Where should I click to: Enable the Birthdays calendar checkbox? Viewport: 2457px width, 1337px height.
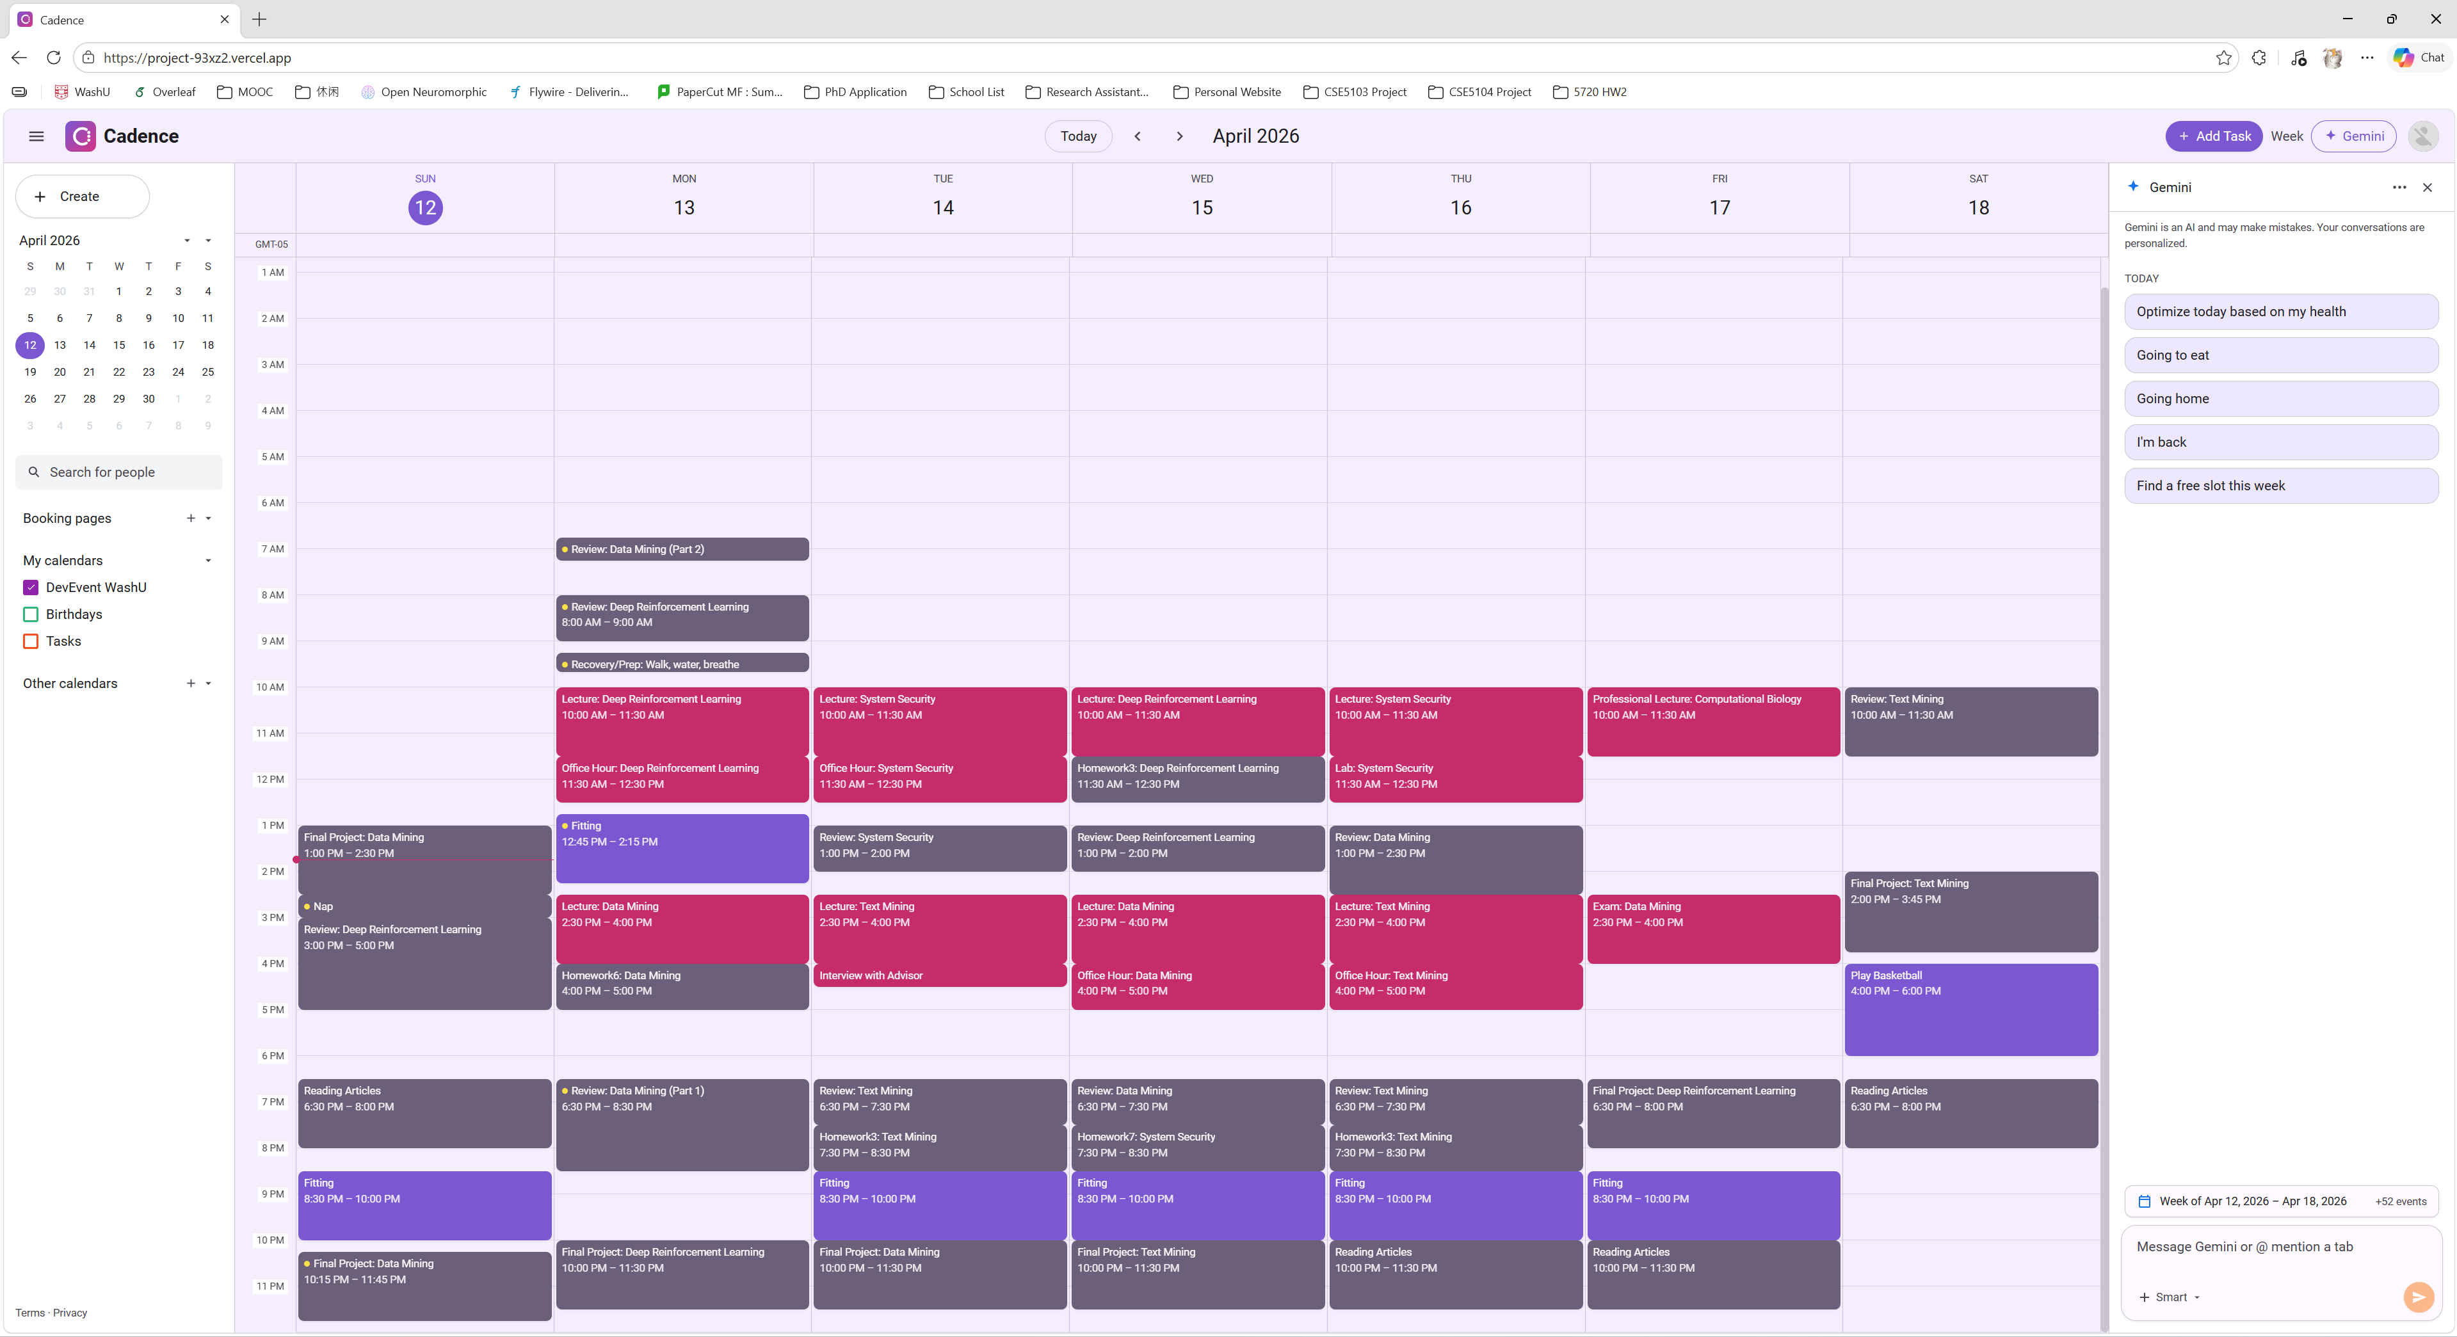[x=31, y=614]
